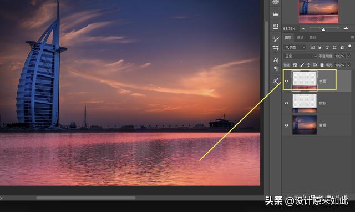Open the Paragraph panel icon
355x212 pixels.
pyautogui.click(x=276, y=68)
